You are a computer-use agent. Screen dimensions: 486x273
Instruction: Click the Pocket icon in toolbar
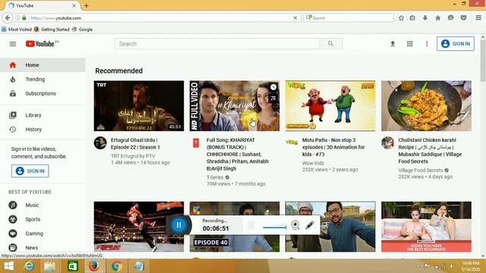(463, 18)
